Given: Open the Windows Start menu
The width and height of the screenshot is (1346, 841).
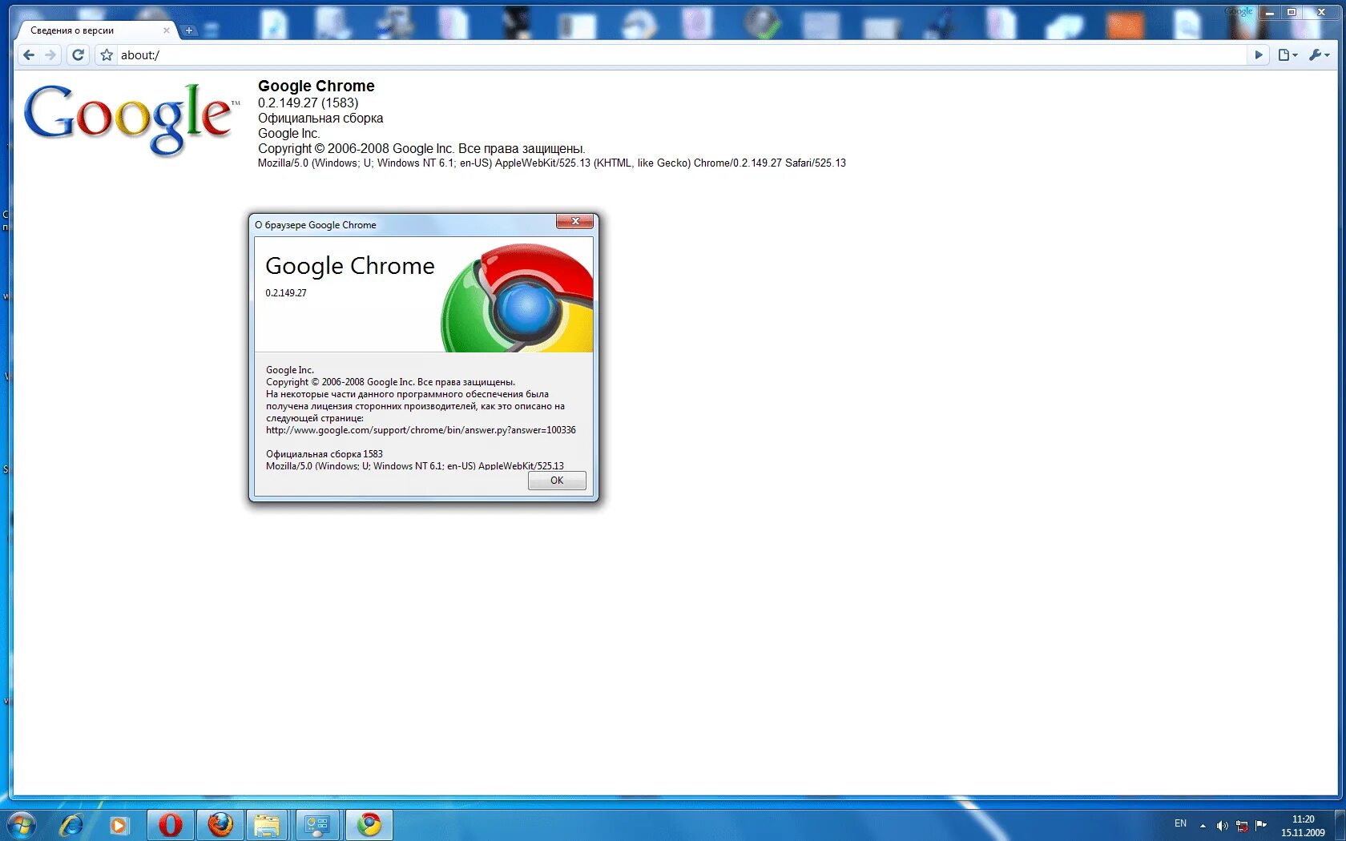Looking at the screenshot, I should pyautogui.click(x=22, y=824).
